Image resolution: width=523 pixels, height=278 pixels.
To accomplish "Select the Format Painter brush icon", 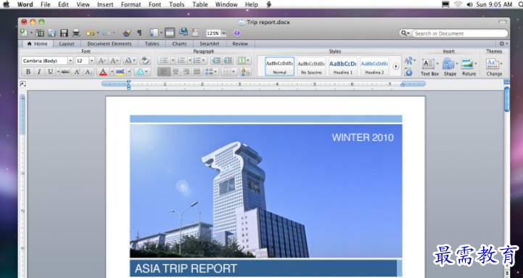I will (127, 33).
